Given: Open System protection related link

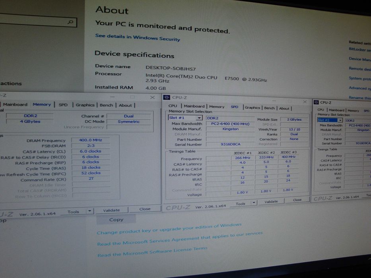Looking at the screenshot, I should click(x=359, y=79).
